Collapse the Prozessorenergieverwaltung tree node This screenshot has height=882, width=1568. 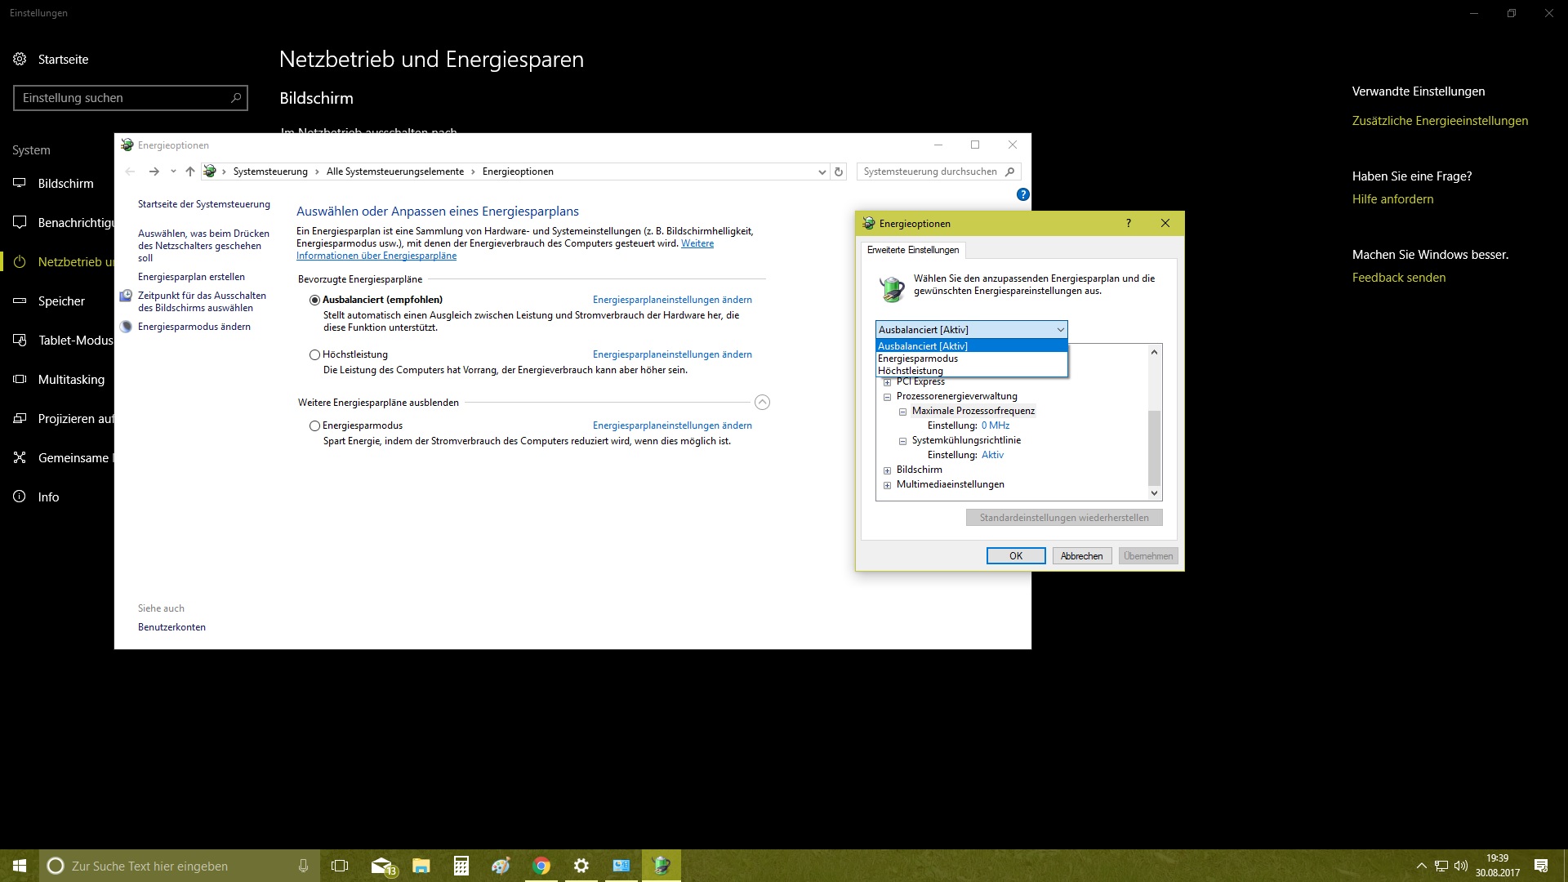[887, 397]
